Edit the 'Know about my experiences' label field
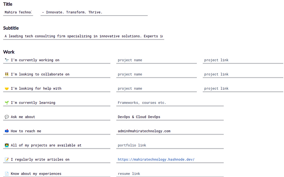Viewport: 284px width, 177px height. (57, 174)
